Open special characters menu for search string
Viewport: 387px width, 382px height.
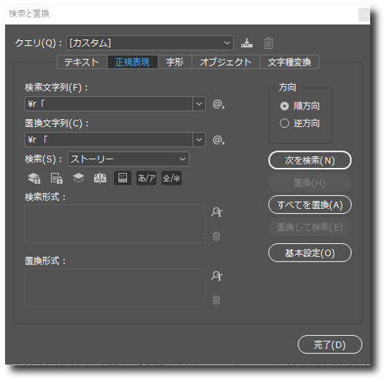click(218, 104)
